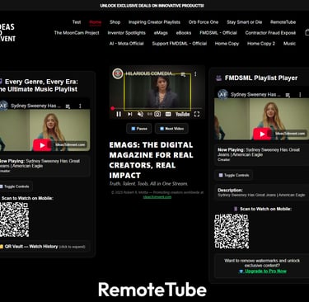Click the Ideas To Invent site logo

point(7,32)
